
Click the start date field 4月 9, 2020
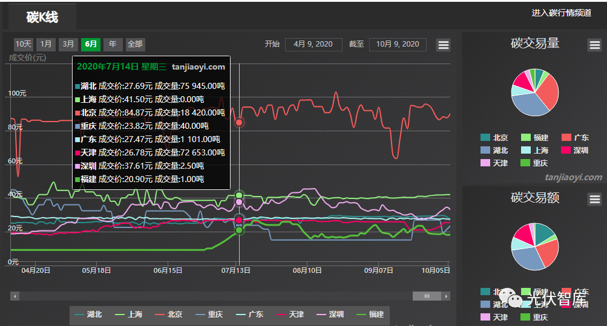(x=313, y=44)
